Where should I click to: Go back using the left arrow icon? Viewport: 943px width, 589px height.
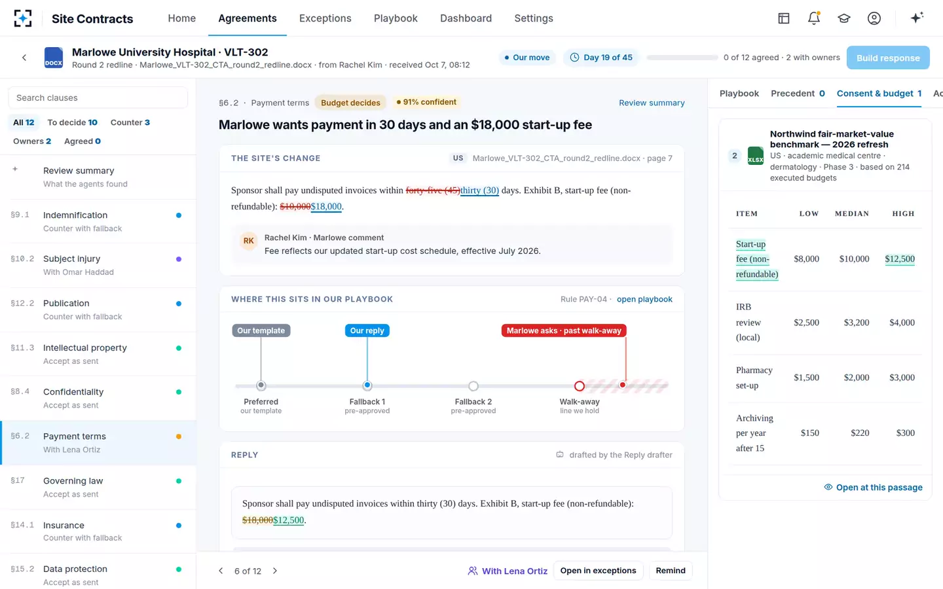tap(24, 58)
